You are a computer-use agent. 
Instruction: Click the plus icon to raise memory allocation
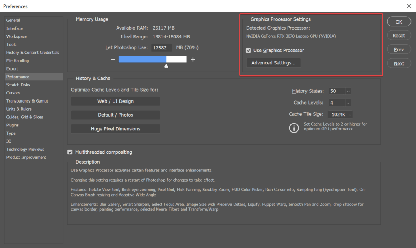[193, 59]
